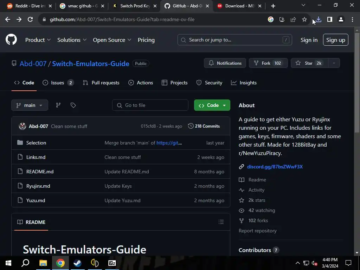
Task: Expand the Star lists dropdown arrow
Action: [x=334, y=63]
